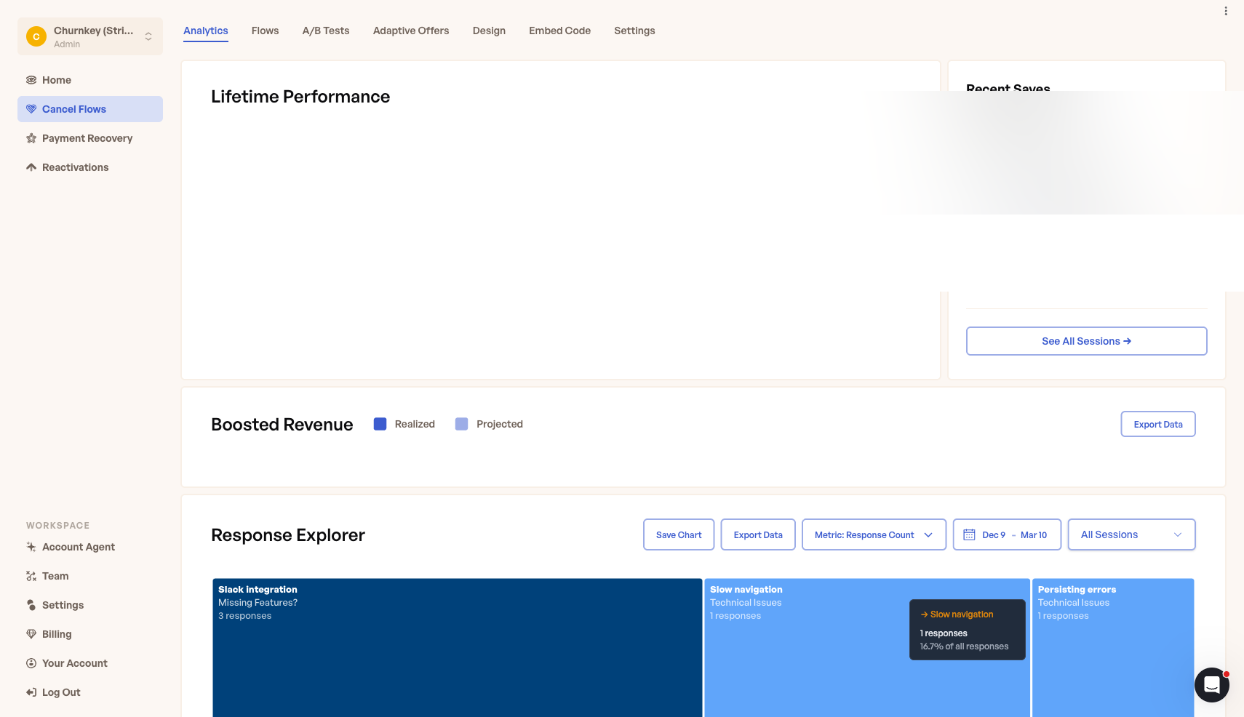
Task: Open the support chat bubble
Action: (x=1212, y=685)
